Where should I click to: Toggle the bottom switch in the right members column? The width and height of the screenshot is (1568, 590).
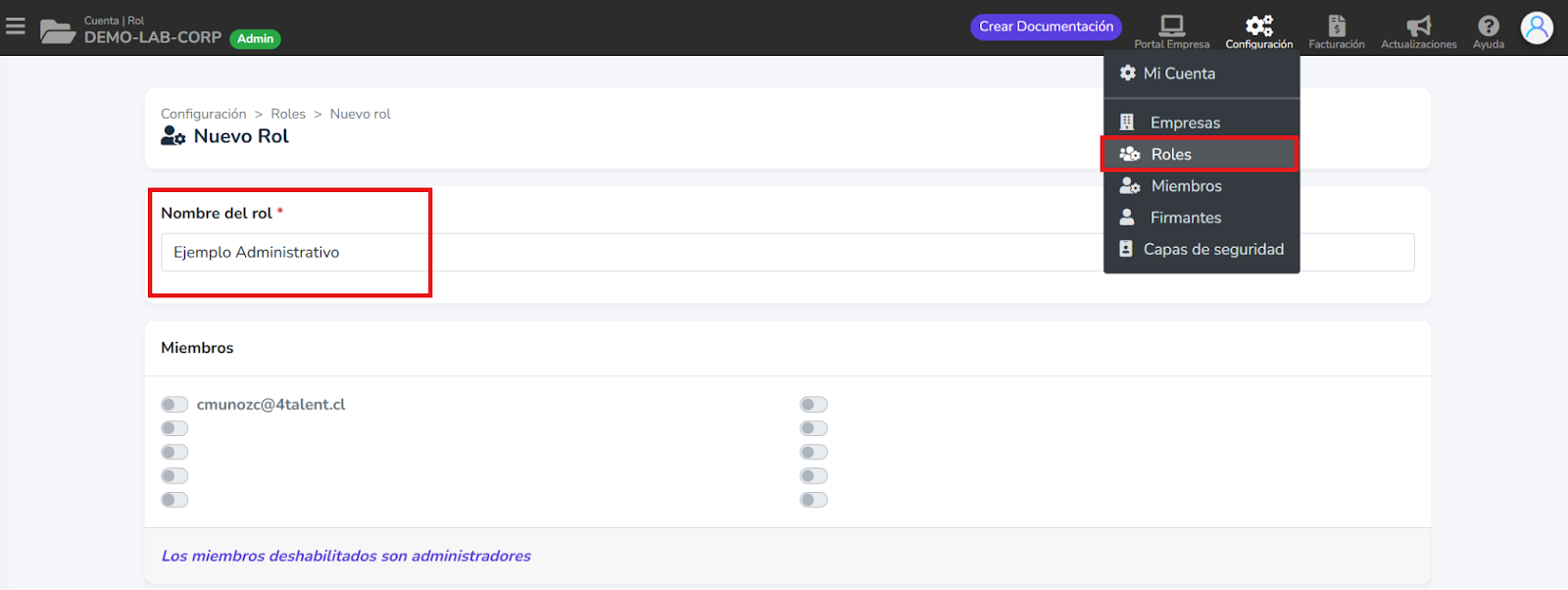coord(813,500)
